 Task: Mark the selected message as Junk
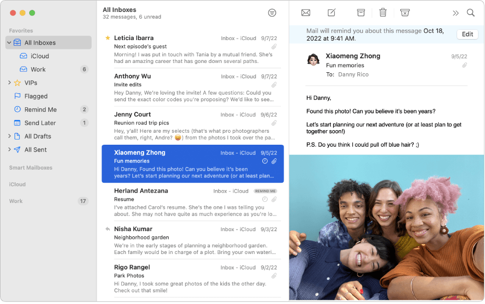405,12
